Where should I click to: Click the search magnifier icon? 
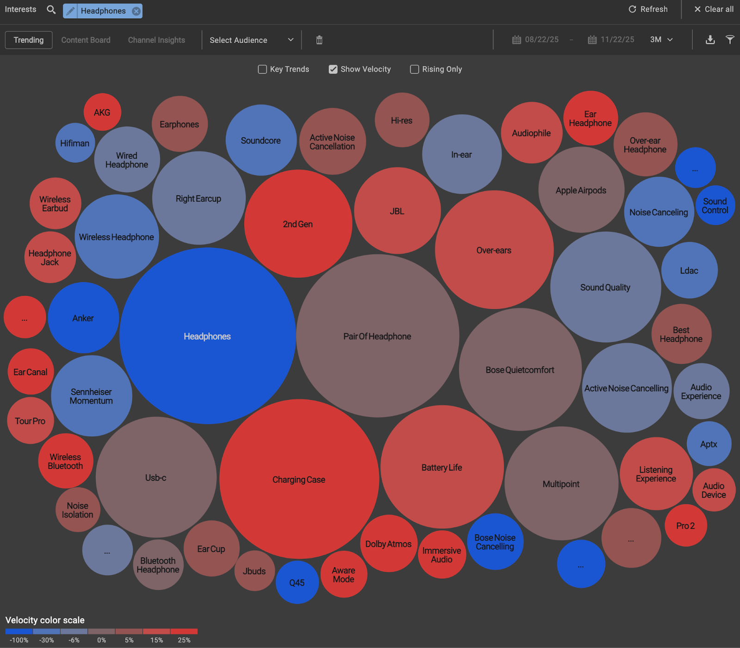pos(51,9)
